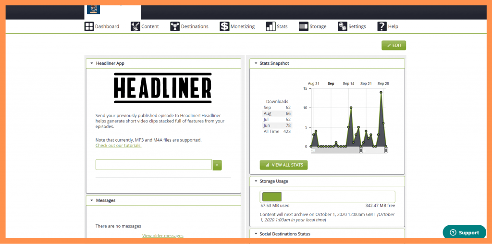492x244 pixels.
Task: Open the Destinations menu label
Action: (x=195, y=26)
